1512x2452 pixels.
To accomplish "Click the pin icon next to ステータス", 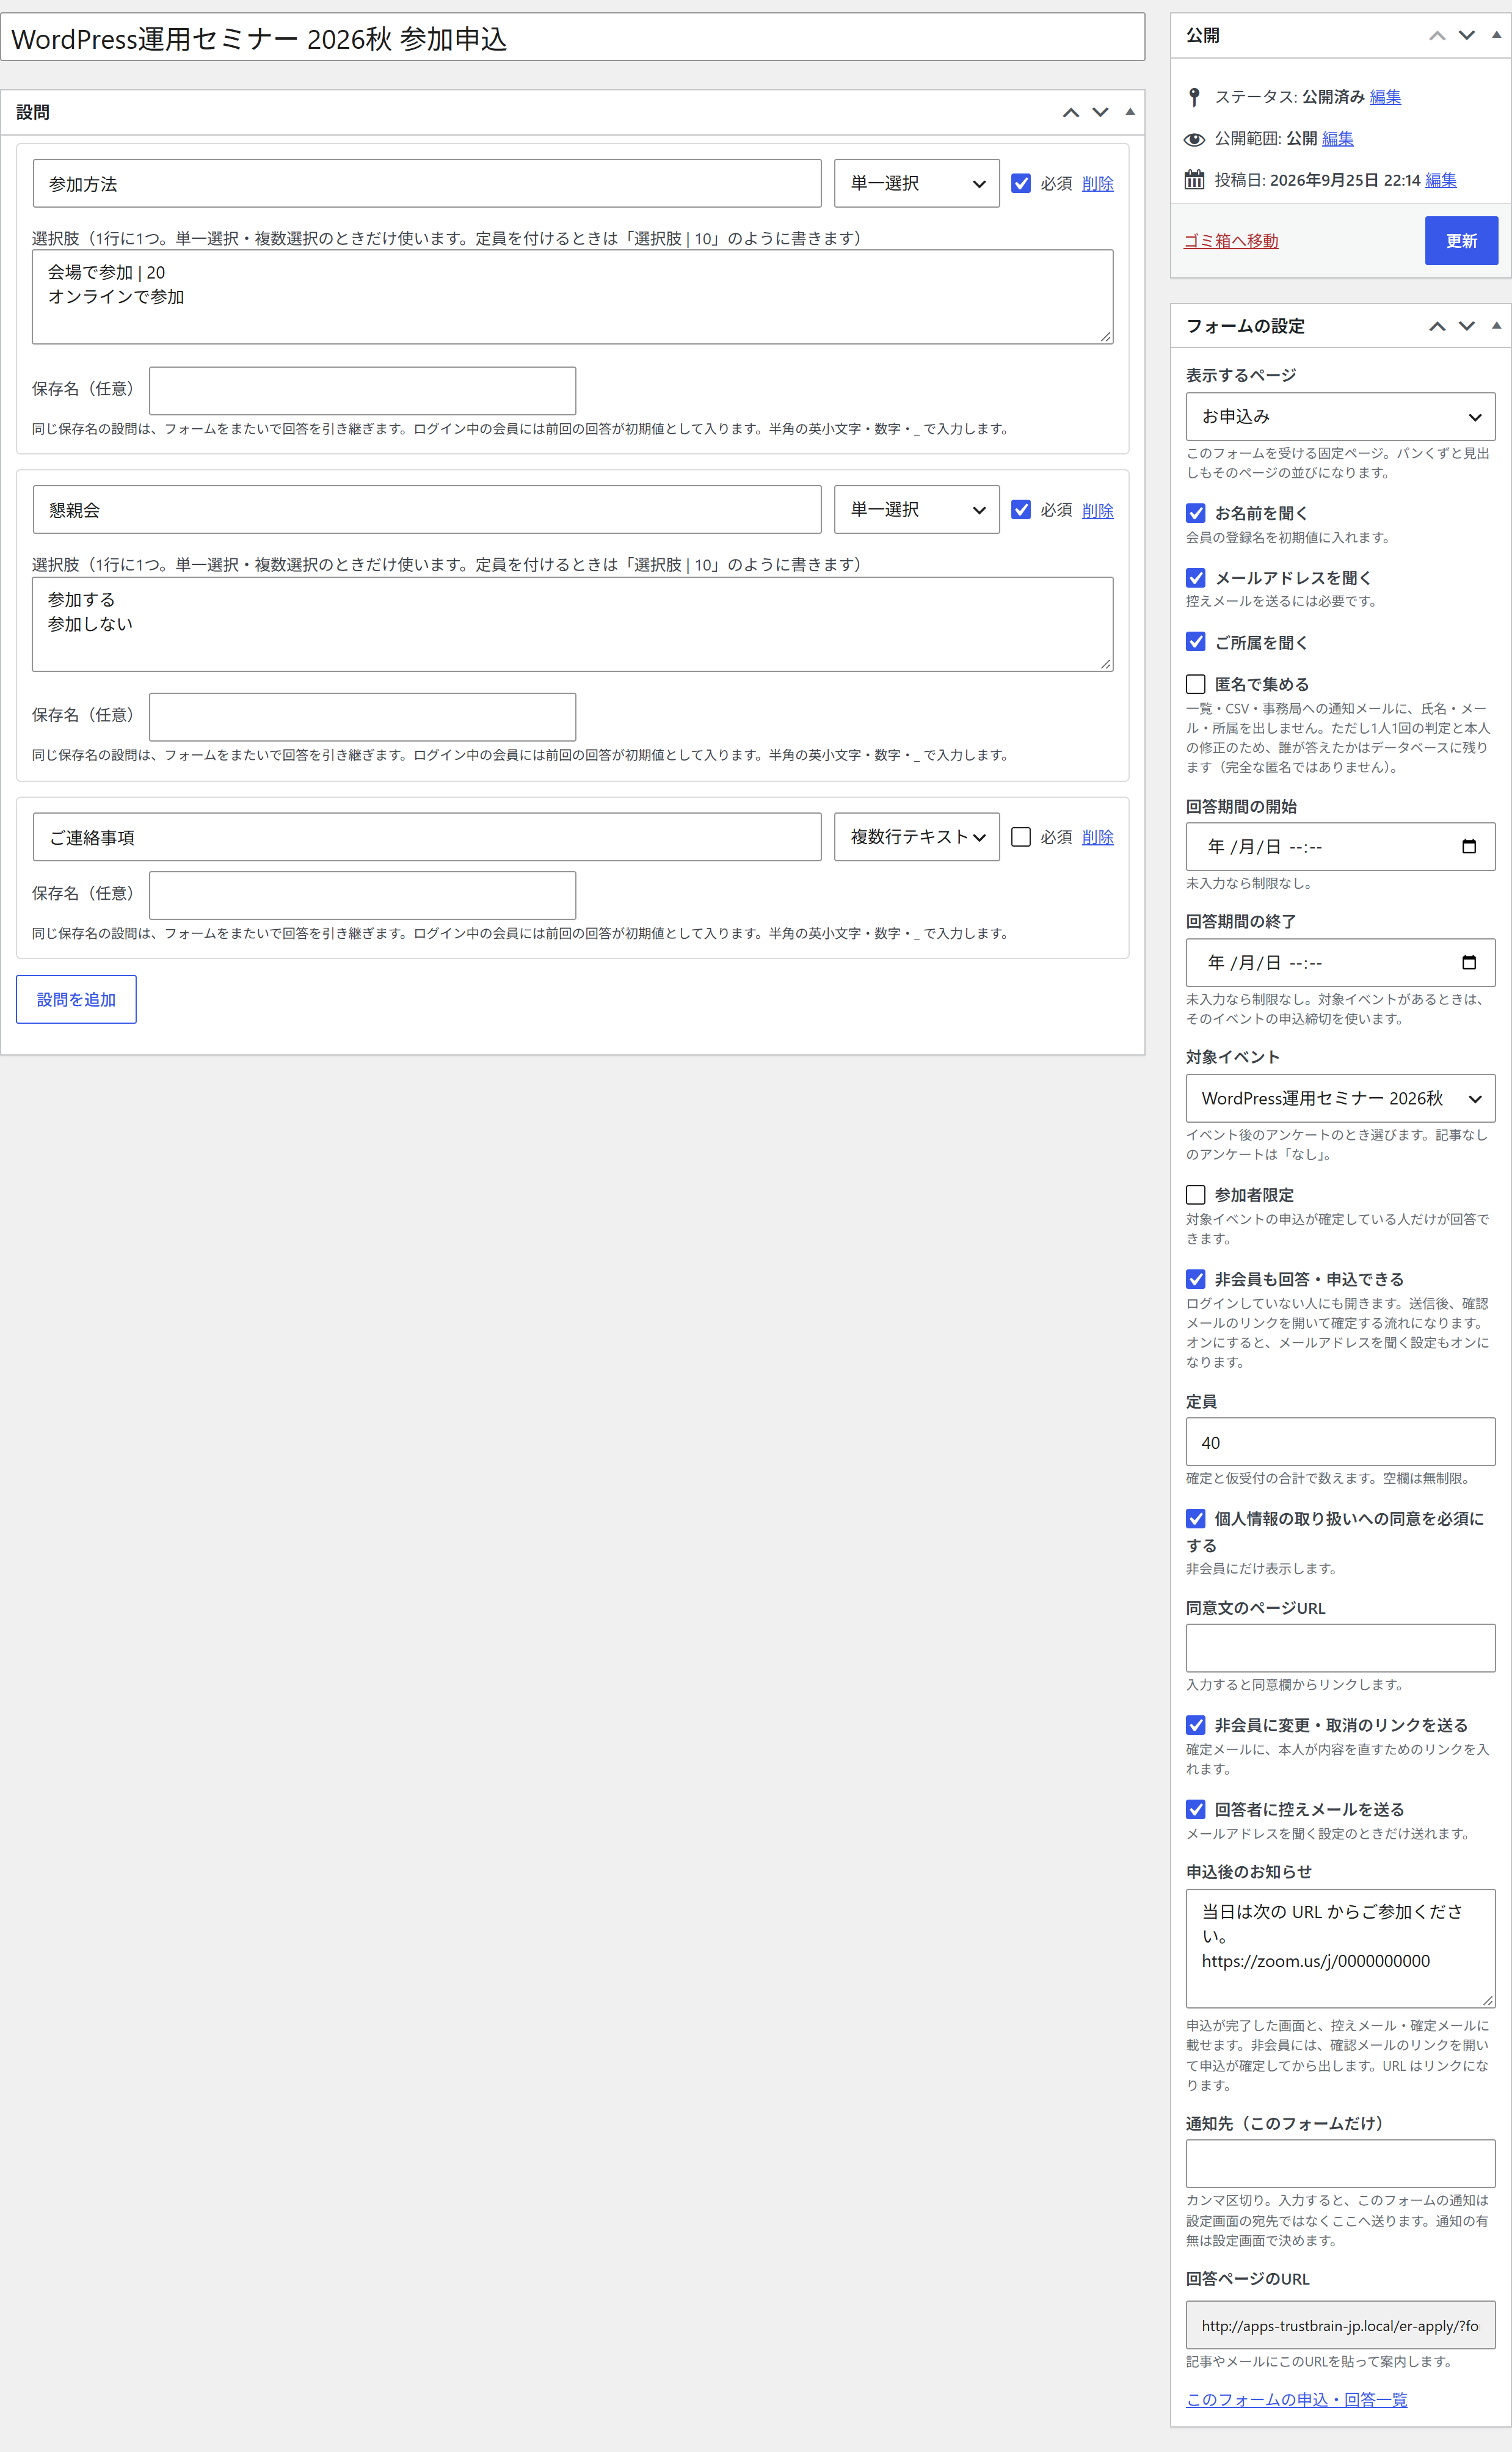I will (1194, 97).
